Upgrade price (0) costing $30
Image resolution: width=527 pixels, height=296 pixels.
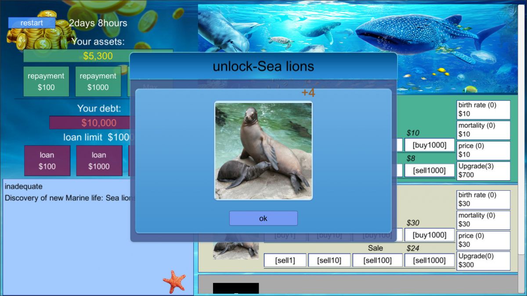click(484, 240)
